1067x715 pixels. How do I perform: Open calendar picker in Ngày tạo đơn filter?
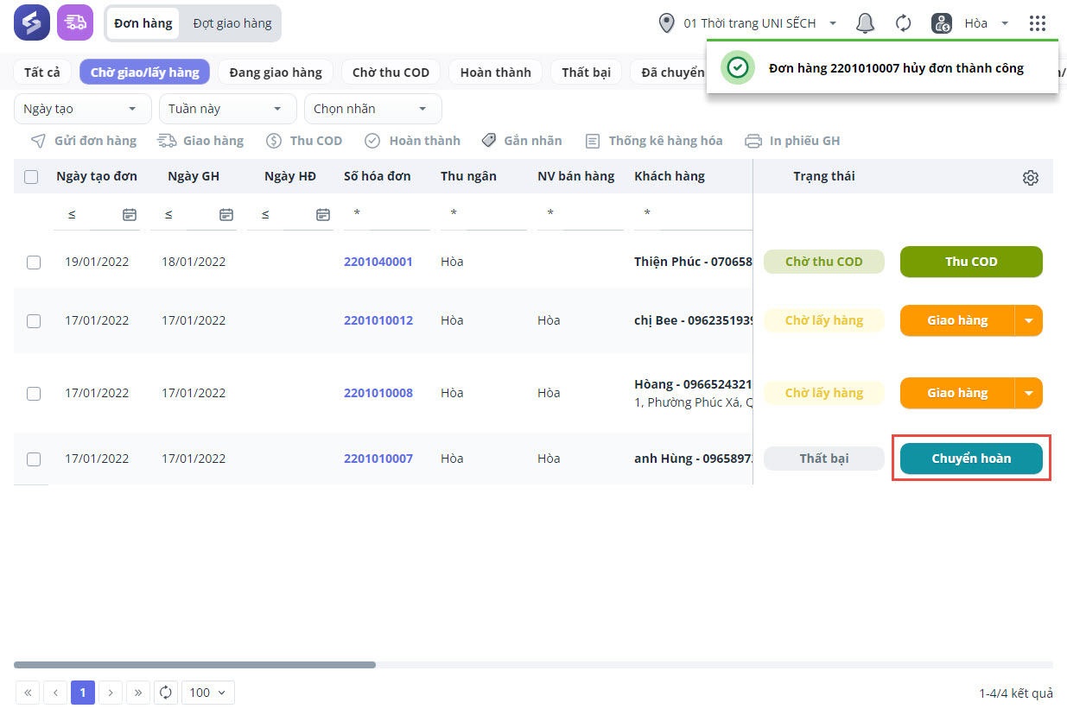[x=130, y=214]
